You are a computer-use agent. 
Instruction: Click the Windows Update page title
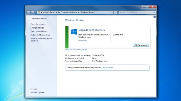click(74, 20)
